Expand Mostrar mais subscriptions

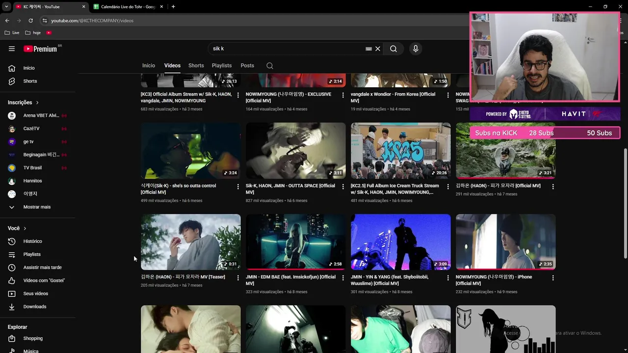click(37, 207)
